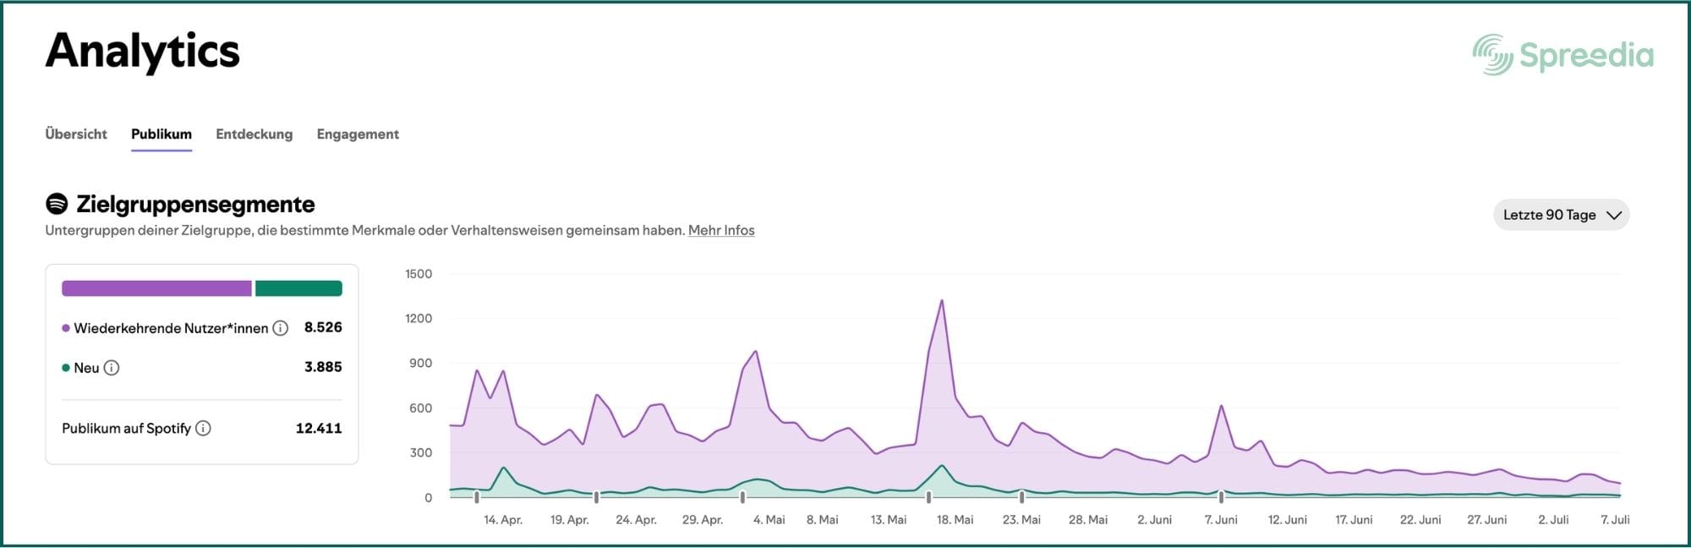This screenshot has height=548, width=1691.
Task: Click the Zielgruppensegmente heading
Action: point(195,204)
